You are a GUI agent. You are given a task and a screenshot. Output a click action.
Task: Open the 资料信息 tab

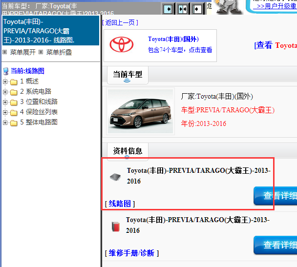(127, 151)
